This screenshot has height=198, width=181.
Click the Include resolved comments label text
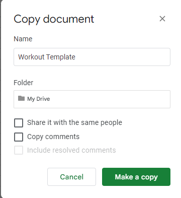[71, 150]
